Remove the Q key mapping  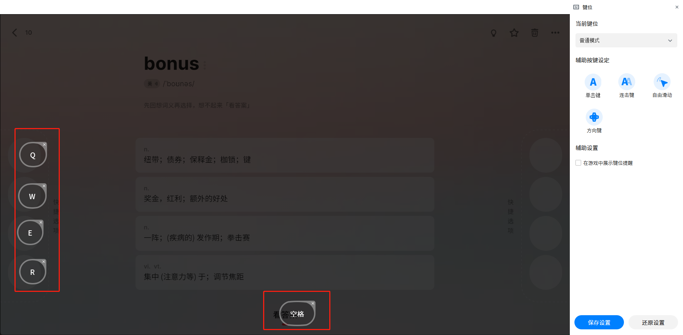[44, 144]
